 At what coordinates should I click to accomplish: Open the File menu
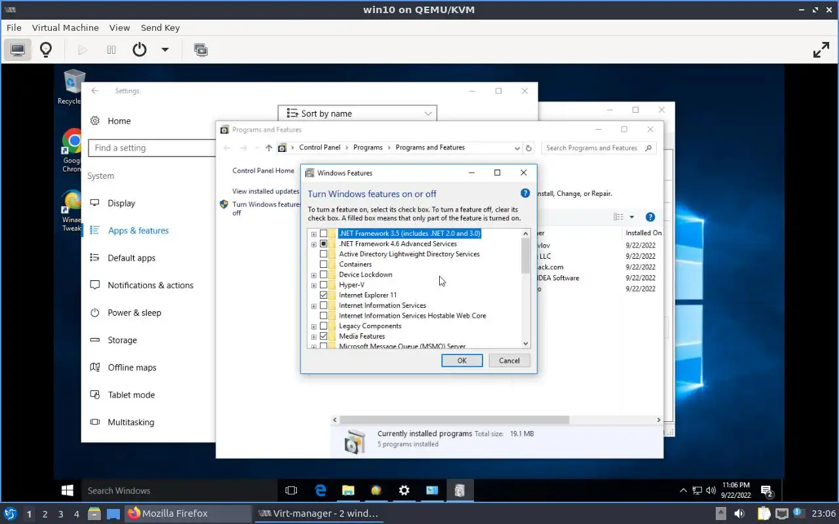pyautogui.click(x=14, y=28)
